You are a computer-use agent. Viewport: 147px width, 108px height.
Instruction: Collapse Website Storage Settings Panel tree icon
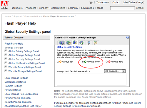point(6,71)
